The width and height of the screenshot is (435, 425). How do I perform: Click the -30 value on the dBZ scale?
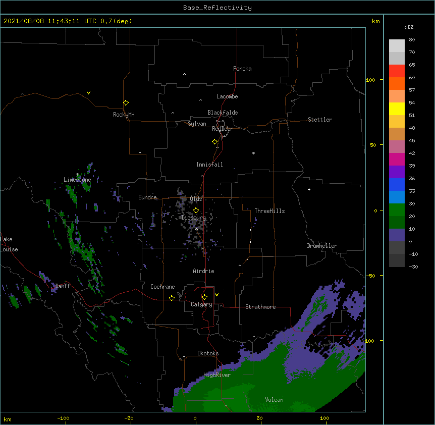click(413, 267)
